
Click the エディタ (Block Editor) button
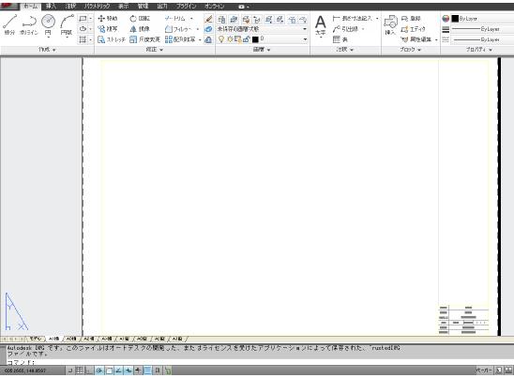[414, 29]
